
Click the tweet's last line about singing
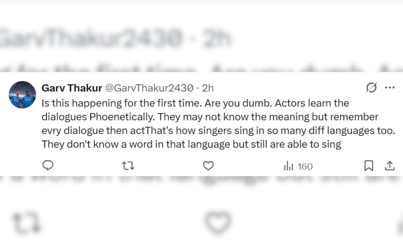191,144
